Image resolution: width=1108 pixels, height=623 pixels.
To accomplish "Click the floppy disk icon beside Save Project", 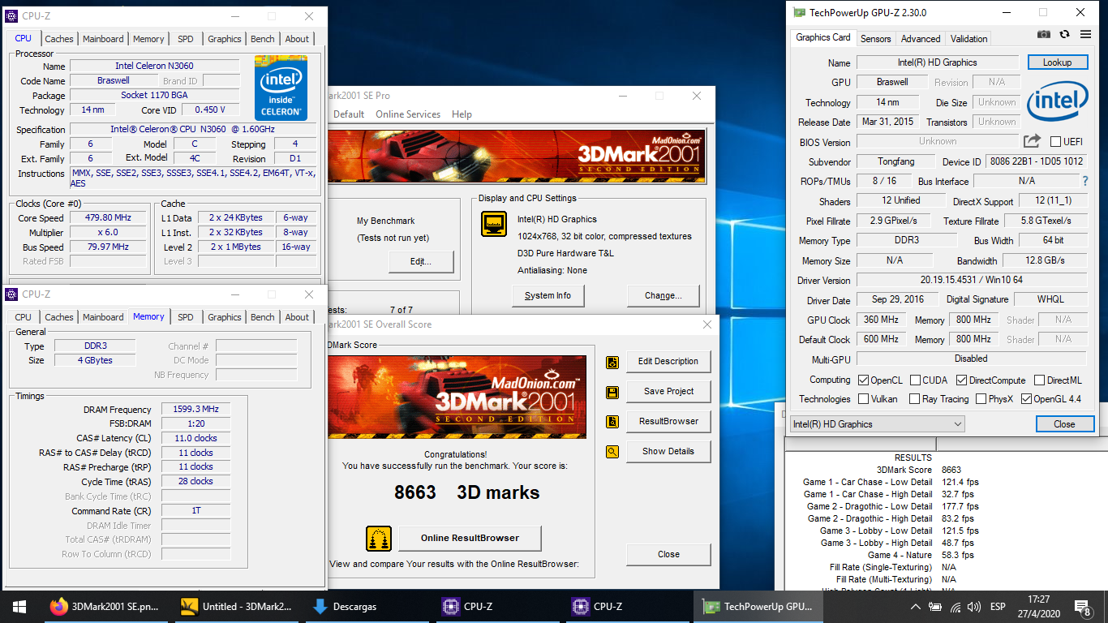I will (612, 392).
